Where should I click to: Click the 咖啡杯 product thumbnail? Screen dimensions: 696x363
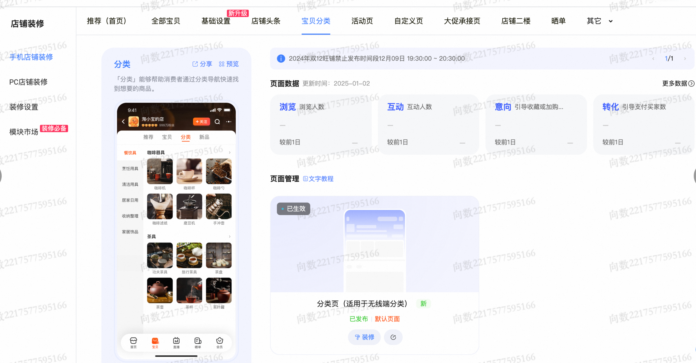189,171
